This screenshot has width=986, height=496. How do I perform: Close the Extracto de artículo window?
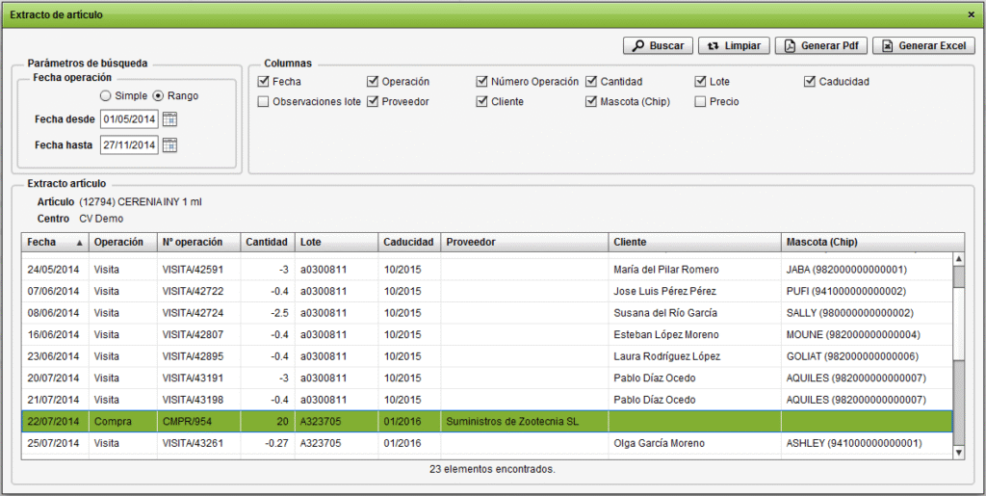(x=971, y=15)
